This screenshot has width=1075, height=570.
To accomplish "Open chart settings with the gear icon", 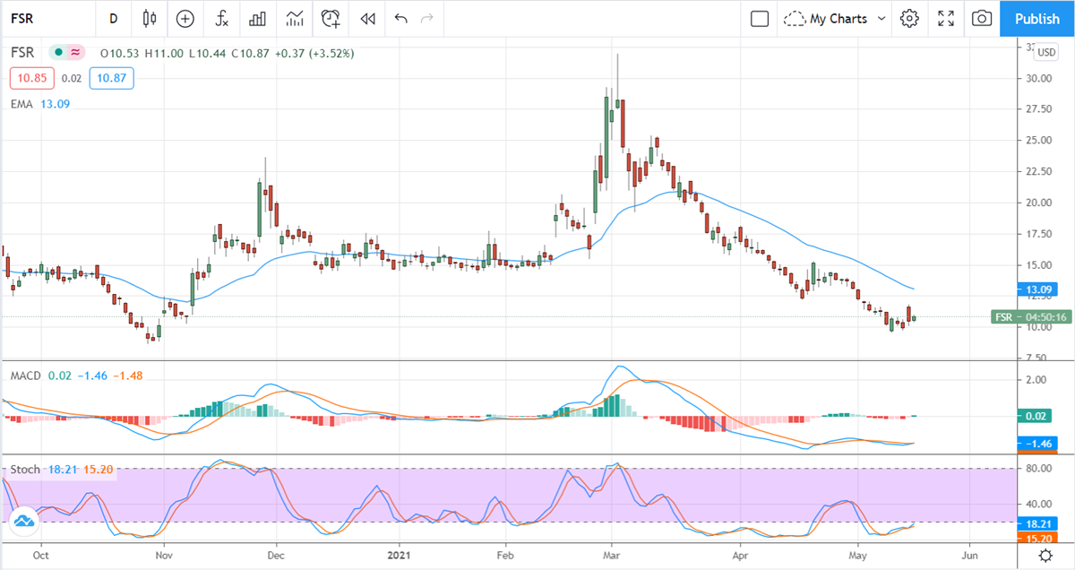I will 908,18.
